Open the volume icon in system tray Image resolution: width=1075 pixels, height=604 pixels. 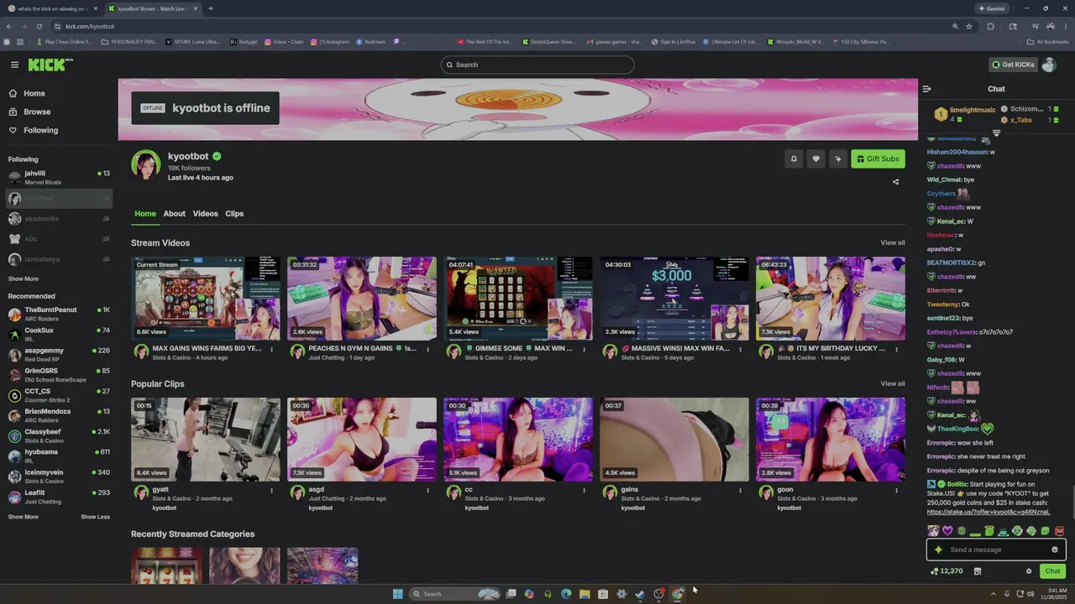tap(1030, 594)
